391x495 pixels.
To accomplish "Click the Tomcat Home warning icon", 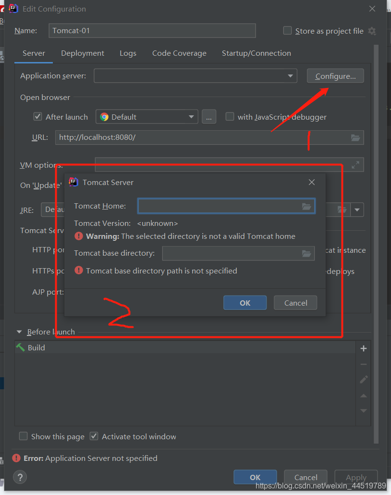I will (79, 236).
